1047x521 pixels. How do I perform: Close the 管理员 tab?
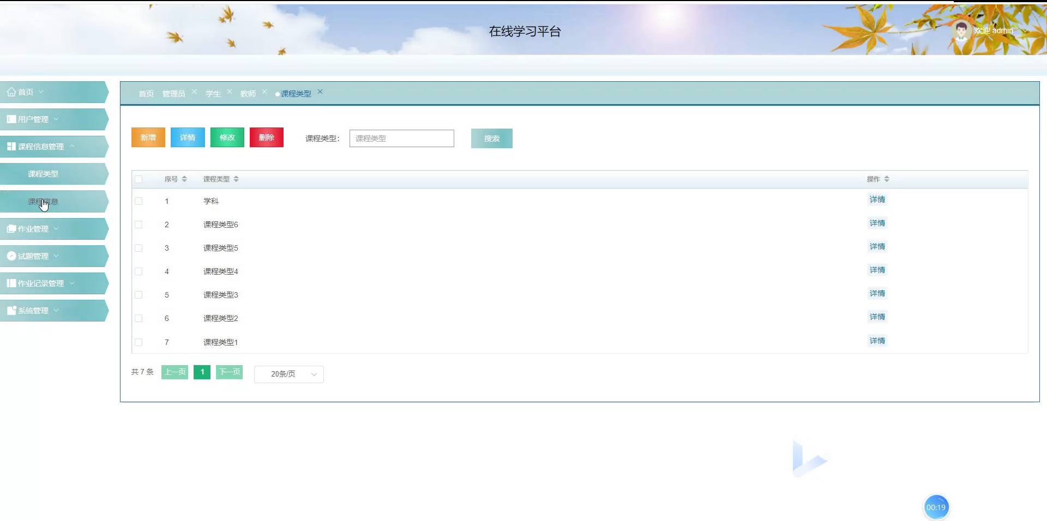click(x=195, y=92)
